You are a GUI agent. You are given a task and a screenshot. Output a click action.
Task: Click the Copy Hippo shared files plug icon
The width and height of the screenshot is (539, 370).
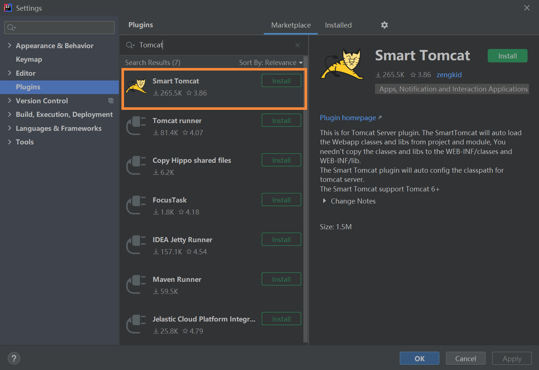(136, 165)
